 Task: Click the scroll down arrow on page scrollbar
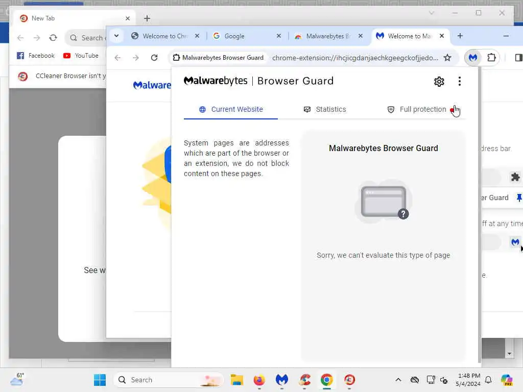pos(509,354)
